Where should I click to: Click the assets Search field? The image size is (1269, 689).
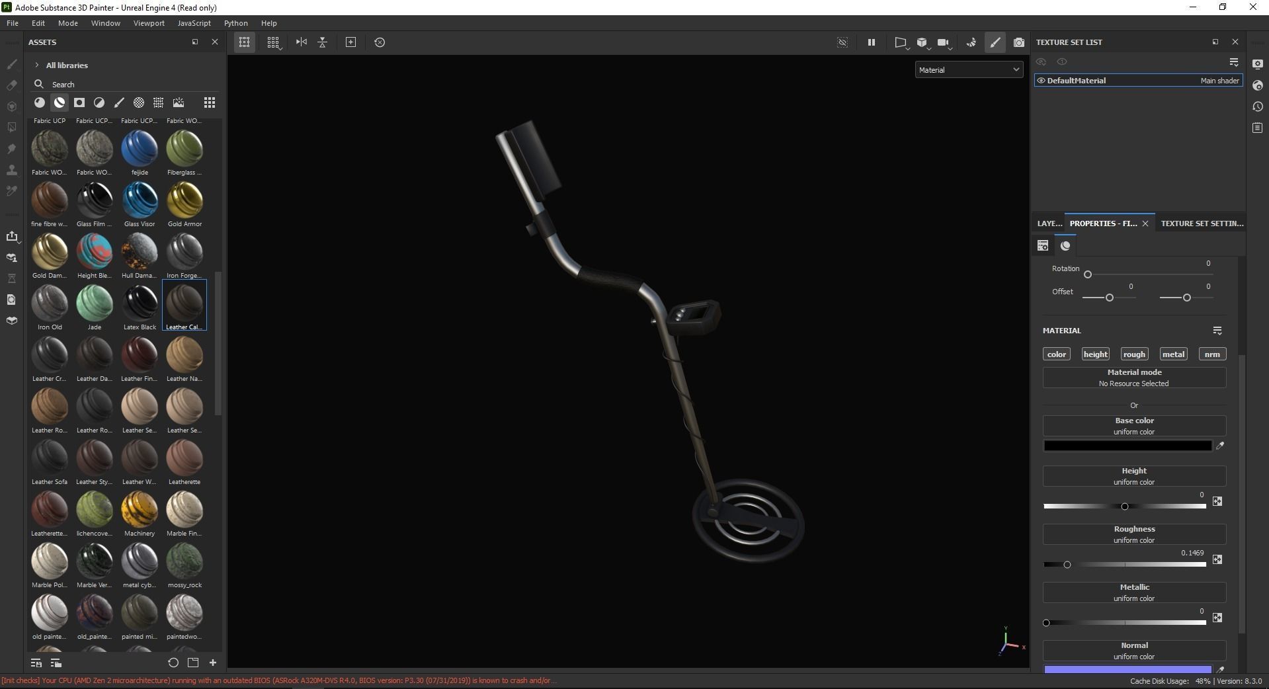pos(126,85)
